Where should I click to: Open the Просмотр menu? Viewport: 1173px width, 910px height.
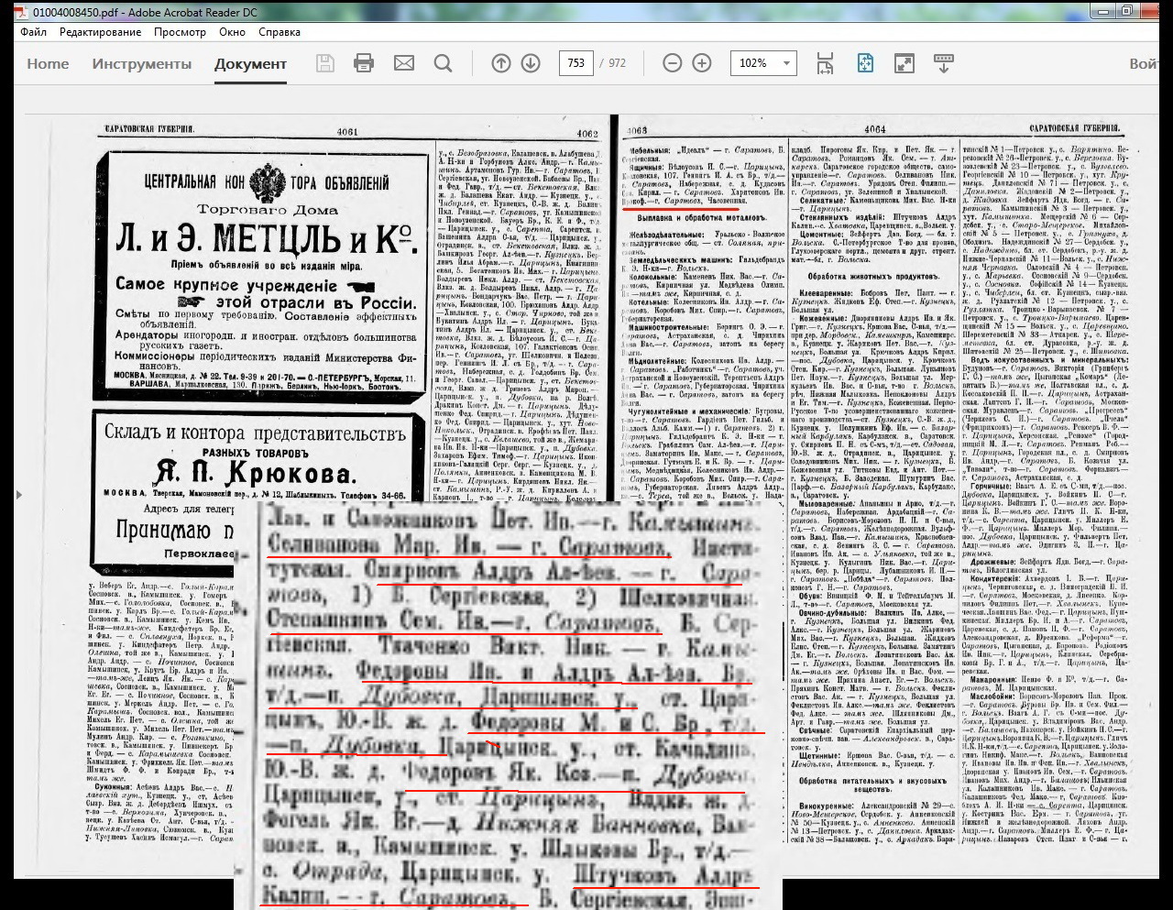(x=180, y=32)
